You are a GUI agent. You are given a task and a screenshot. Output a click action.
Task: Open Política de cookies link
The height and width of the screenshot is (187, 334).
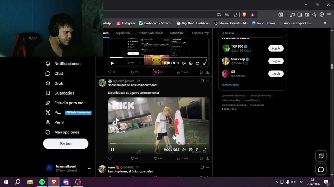231,100
